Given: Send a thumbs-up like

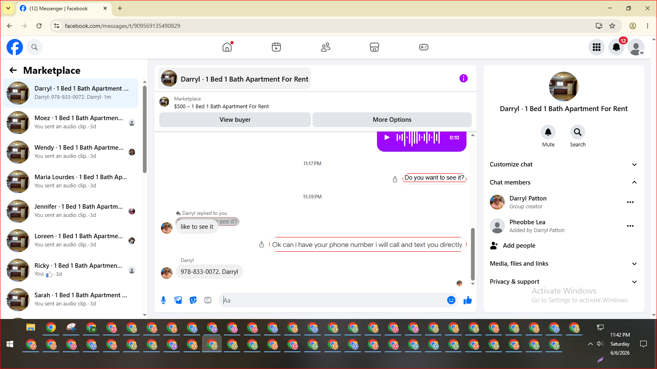Looking at the screenshot, I should tap(468, 300).
